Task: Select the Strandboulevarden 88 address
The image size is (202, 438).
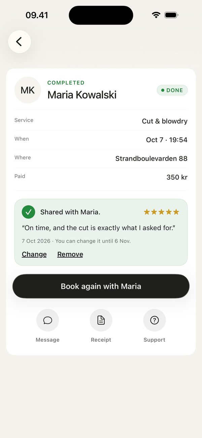Action: (151, 158)
